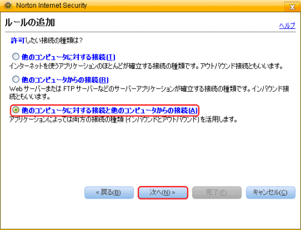The width and height of the screenshot is (301, 230).
Task: Click the 許可したい接続の種類は? question text
Action: click(46, 40)
